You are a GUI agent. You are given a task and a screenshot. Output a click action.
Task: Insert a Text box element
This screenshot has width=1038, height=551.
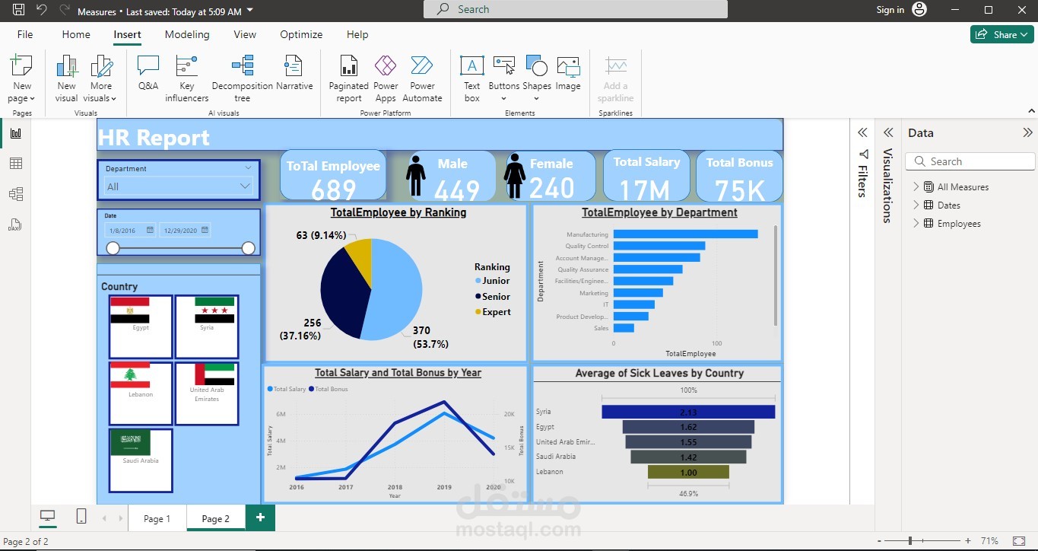click(472, 78)
